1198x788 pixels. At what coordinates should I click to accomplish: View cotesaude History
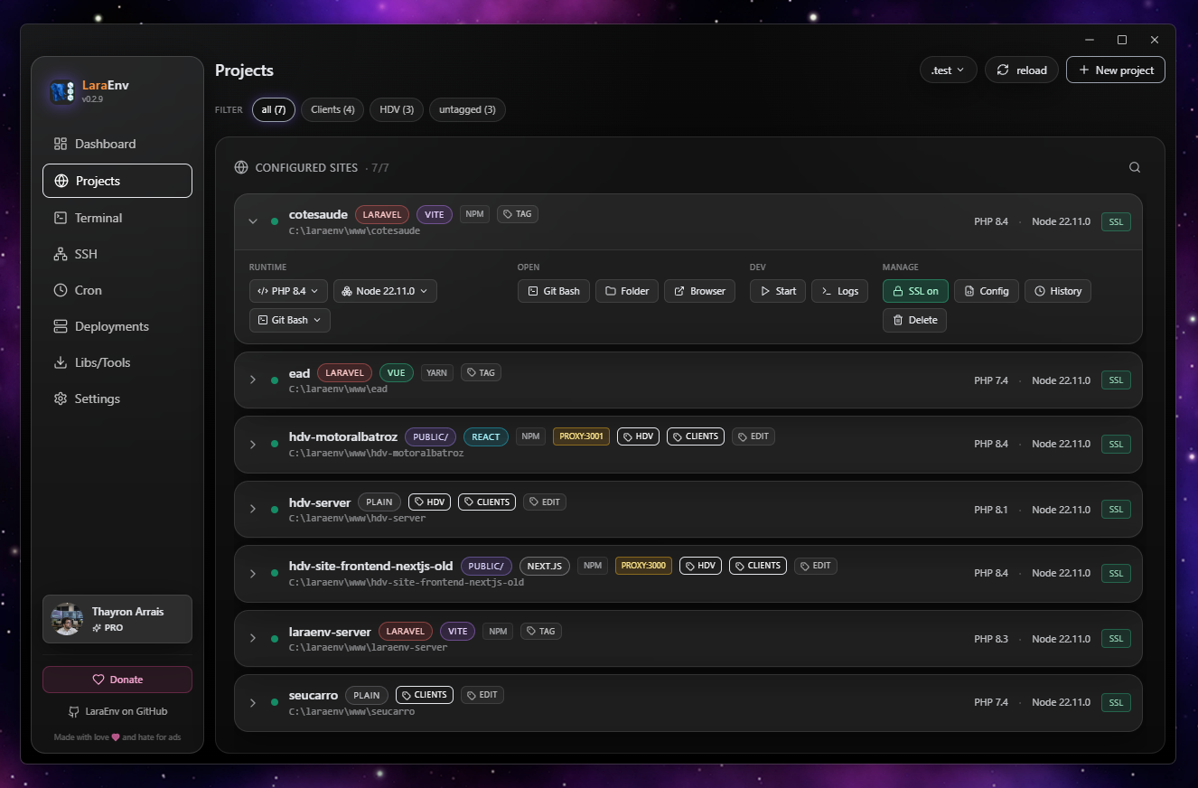pos(1058,291)
